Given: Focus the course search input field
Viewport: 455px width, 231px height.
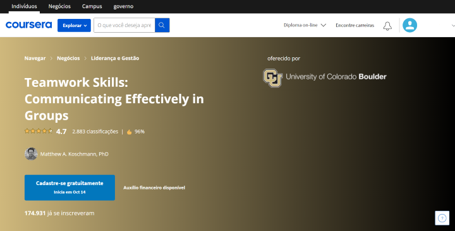Looking at the screenshot, I should pyautogui.click(x=124, y=25).
